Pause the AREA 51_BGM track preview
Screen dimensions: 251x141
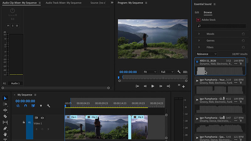197,62
